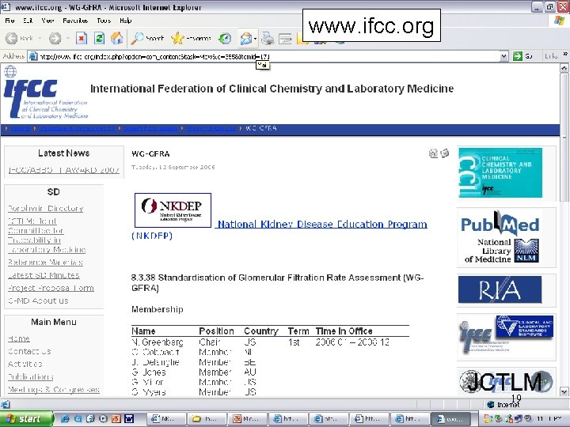The height and width of the screenshot is (427, 570).
Task: Click J. Delanghe in the membership table
Action: tap(155, 362)
